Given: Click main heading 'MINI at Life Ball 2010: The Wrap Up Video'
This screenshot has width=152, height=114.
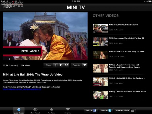Looking at the screenshot, I should [x=33, y=74].
